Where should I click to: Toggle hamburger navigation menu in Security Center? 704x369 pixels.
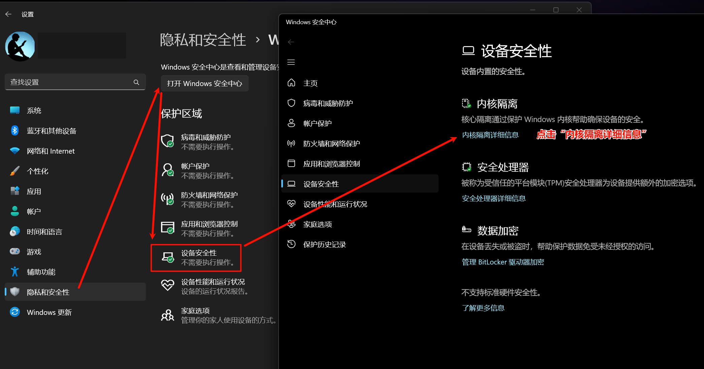pos(291,62)
